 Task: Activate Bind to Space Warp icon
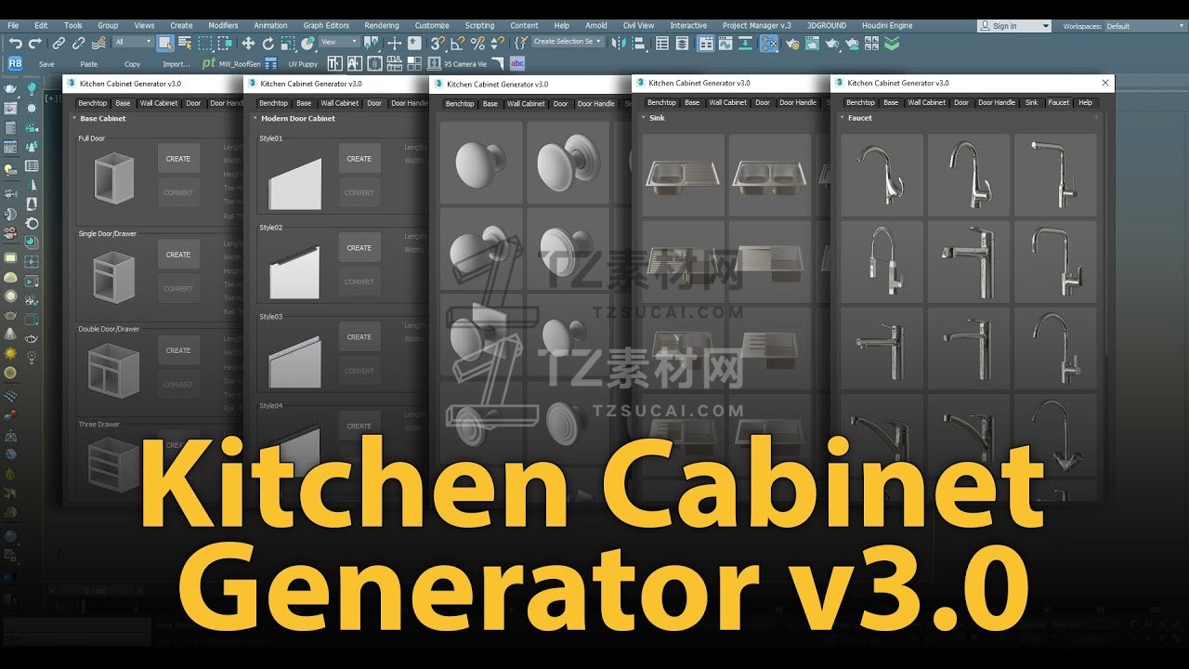point(98,43)
